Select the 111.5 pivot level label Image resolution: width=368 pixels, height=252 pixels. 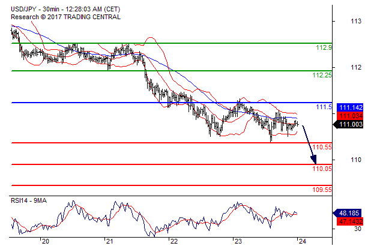coord(324,107)
